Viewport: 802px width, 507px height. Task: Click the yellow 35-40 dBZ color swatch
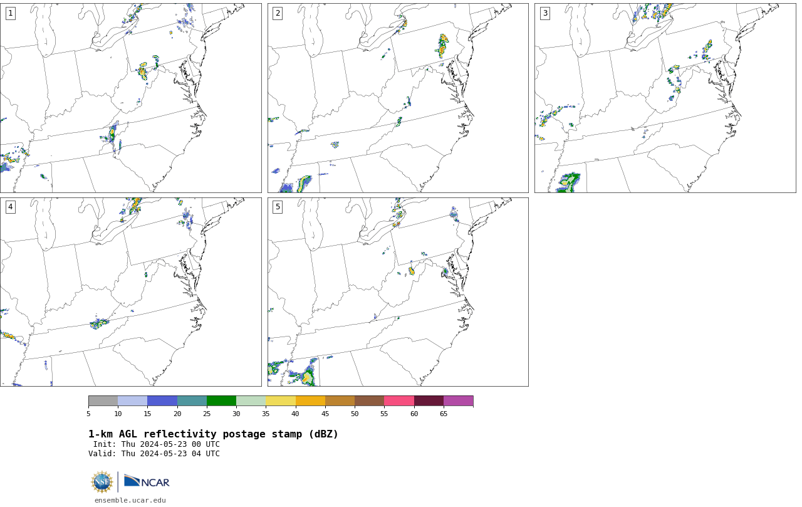[281, 401]
